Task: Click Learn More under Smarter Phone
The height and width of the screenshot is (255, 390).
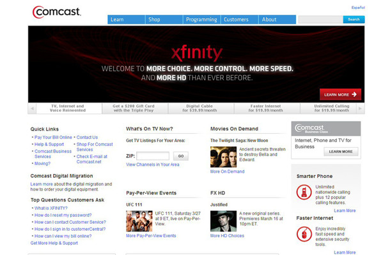Action: (x=345, y=210)
